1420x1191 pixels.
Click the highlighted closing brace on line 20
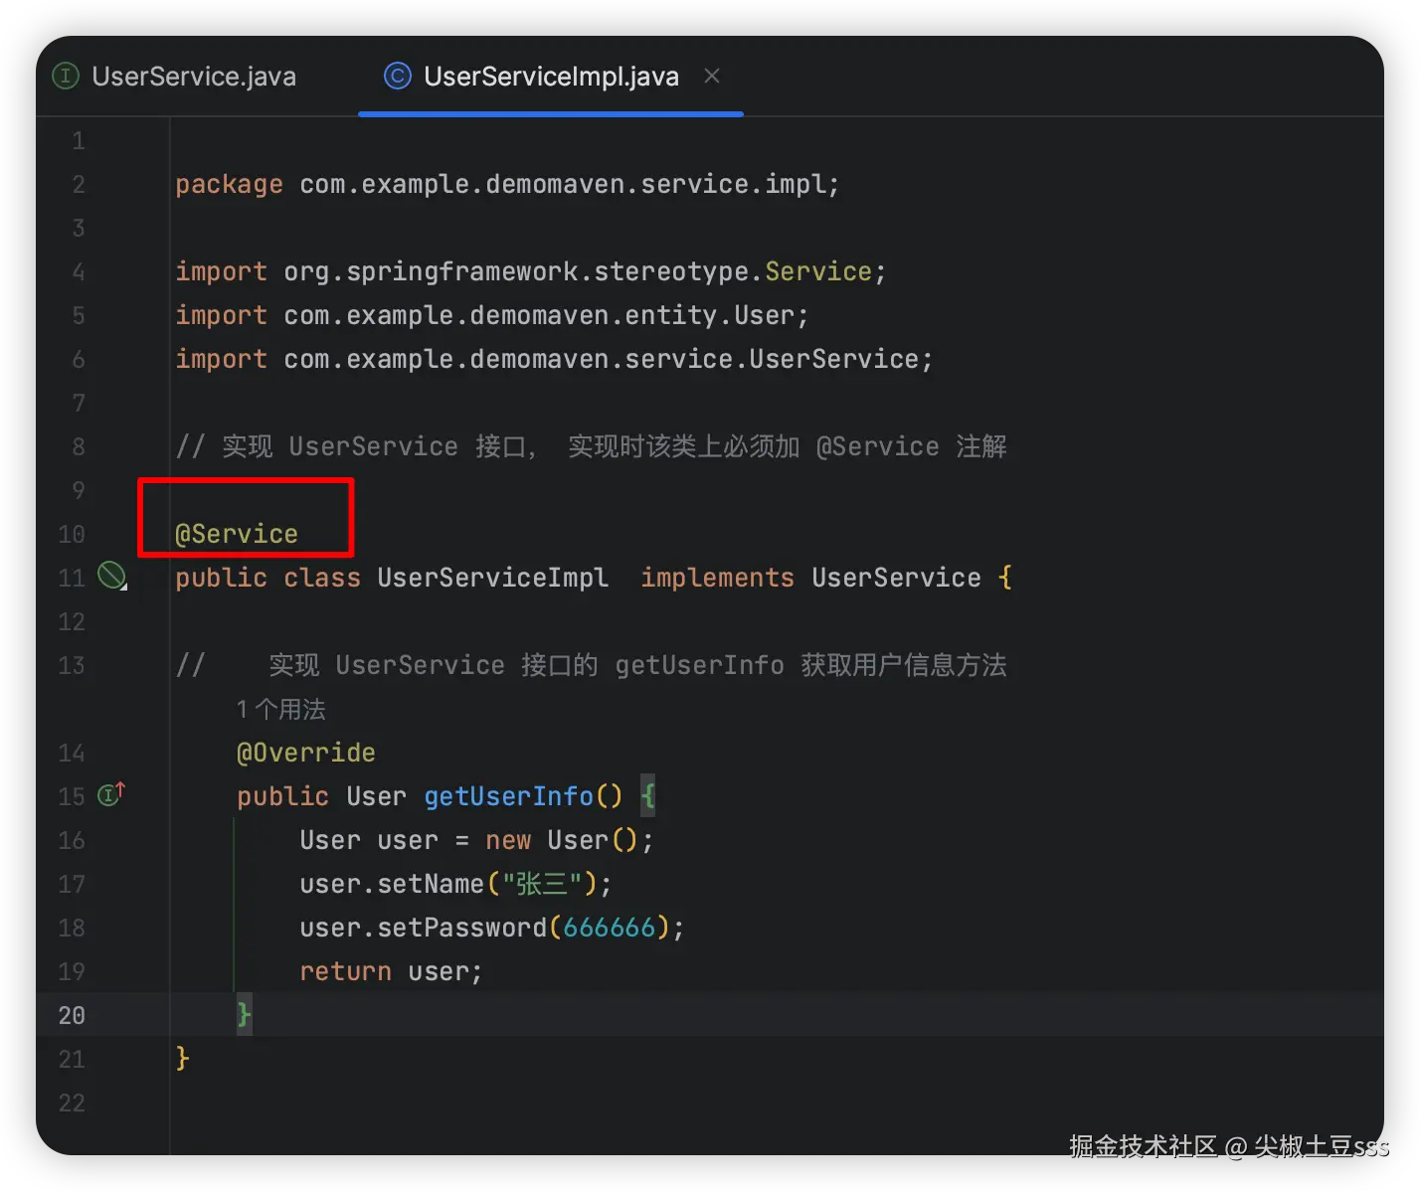tap(245, 1014)
